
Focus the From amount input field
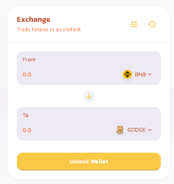[69, 74]
